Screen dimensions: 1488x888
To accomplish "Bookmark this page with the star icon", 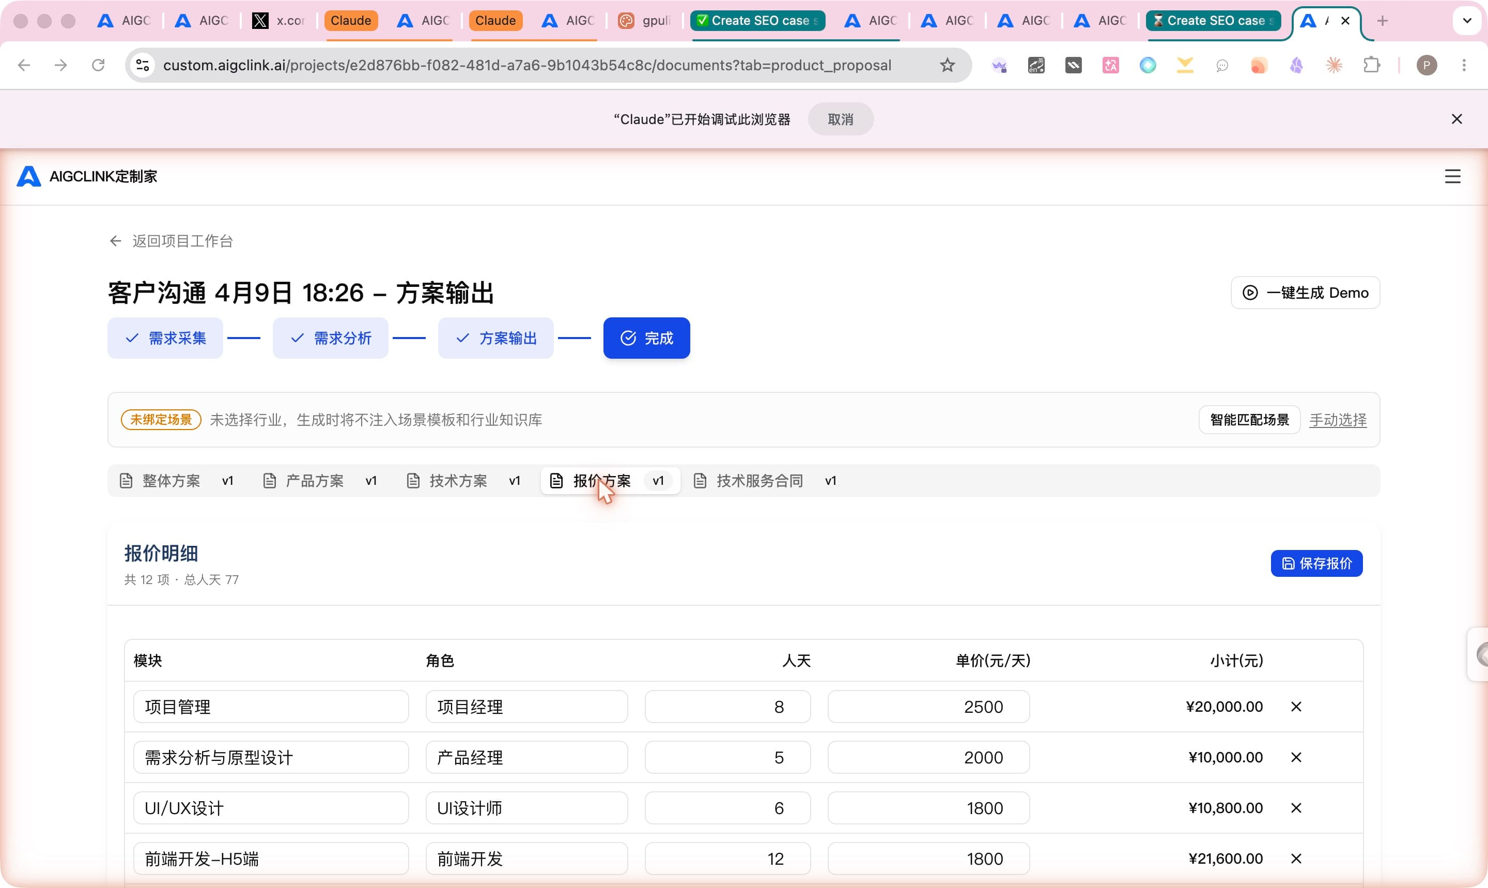I will click(947, 65).
